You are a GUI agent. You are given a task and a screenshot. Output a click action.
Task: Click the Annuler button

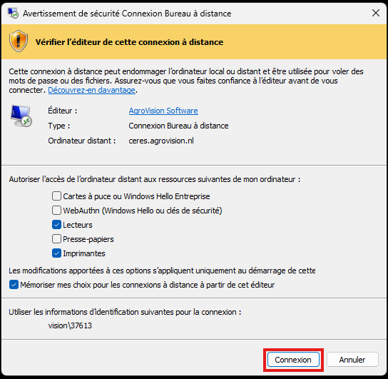pos(352,360)
